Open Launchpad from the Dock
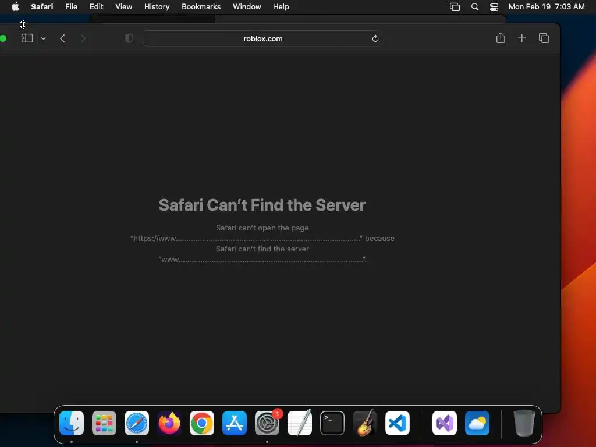The height and width of the screenshot is (447, 596). pyautogui.click(x=104, y=423)
